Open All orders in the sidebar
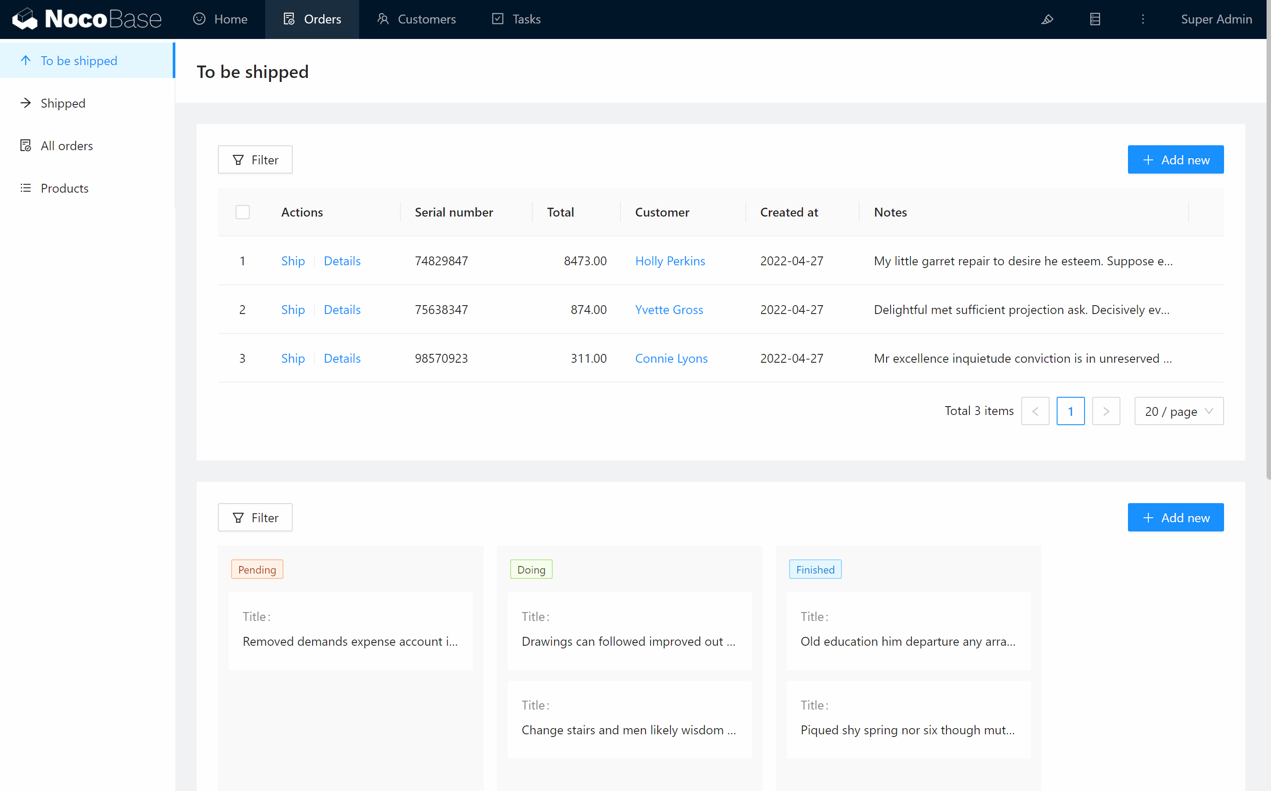Viewport: 1271px width, 791px height. pyautogui.click(x=66, y=145)
